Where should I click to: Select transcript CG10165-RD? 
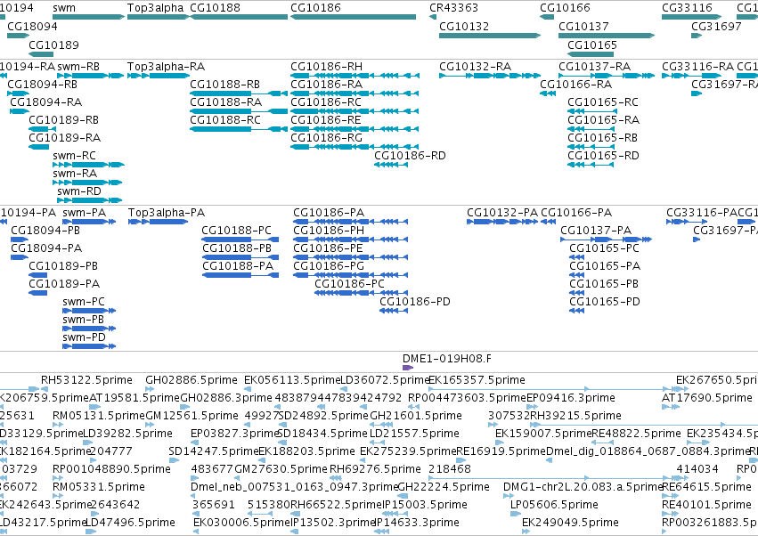[x=591, y=165]
